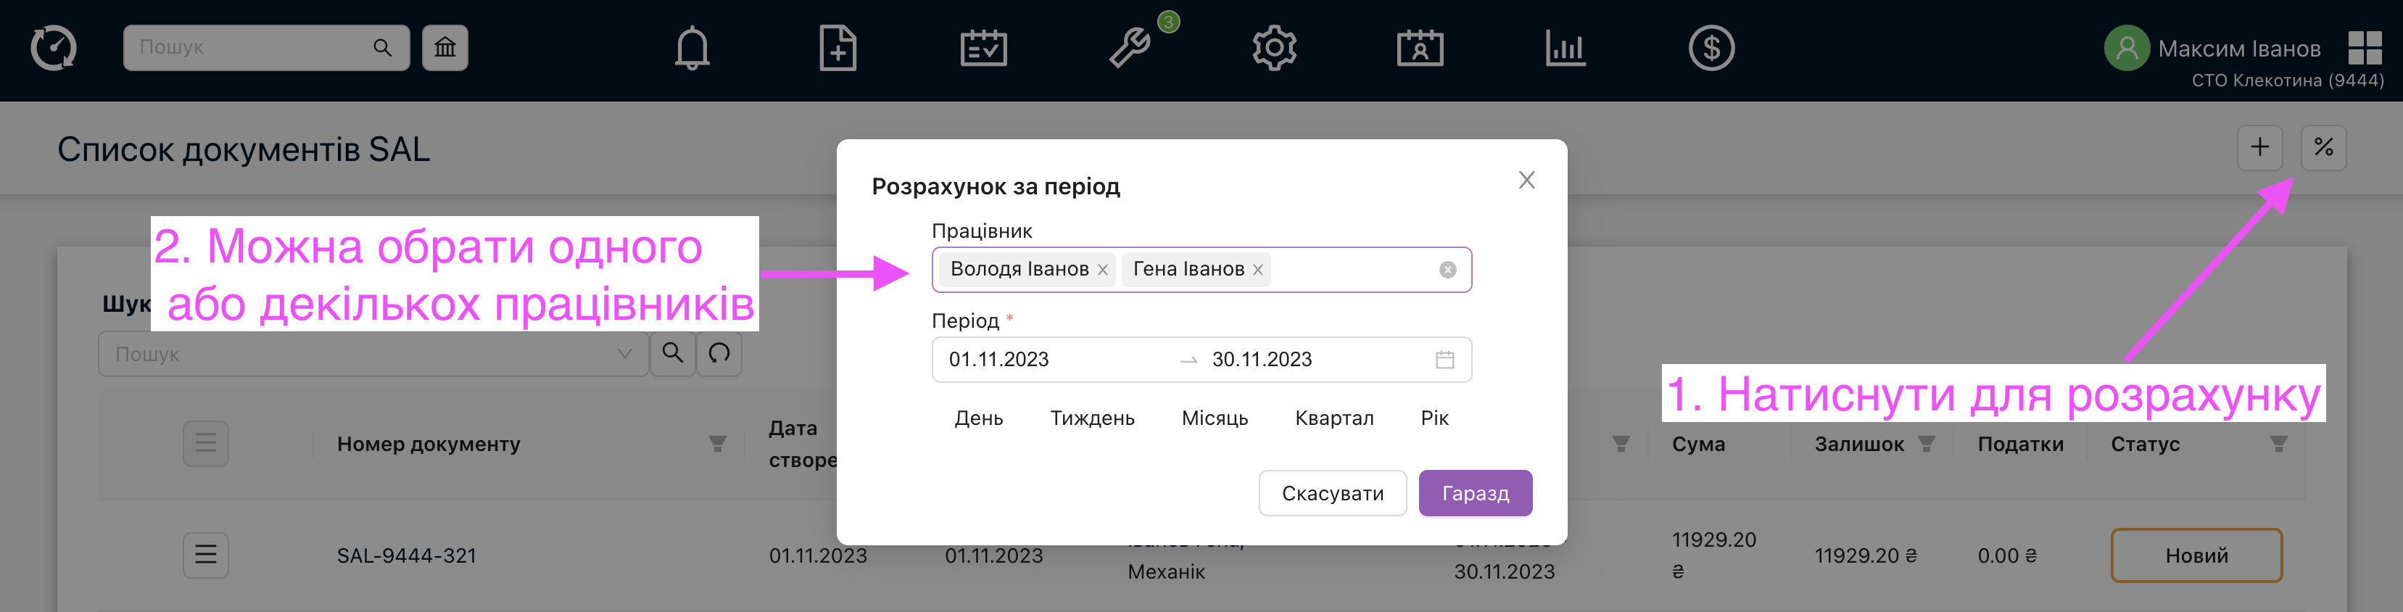Remove Володя Іванов tag from employee field

coord(1103,270)
